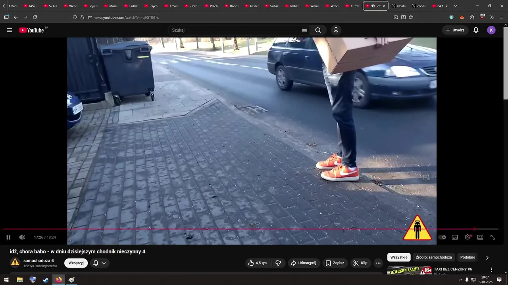The width and height of the screenshot is (508, 285).
Task: Switch to the India's tab
Action: (x=292, y=6)
